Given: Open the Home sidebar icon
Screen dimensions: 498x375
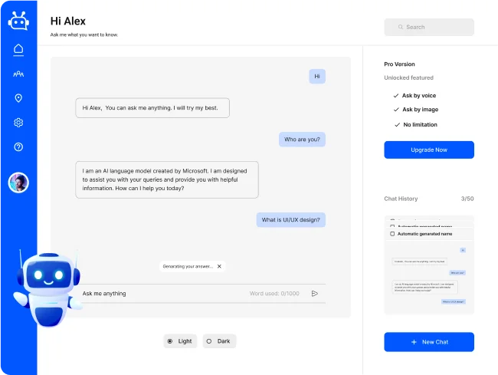Looking at the screenshot, I should [18, 50].
